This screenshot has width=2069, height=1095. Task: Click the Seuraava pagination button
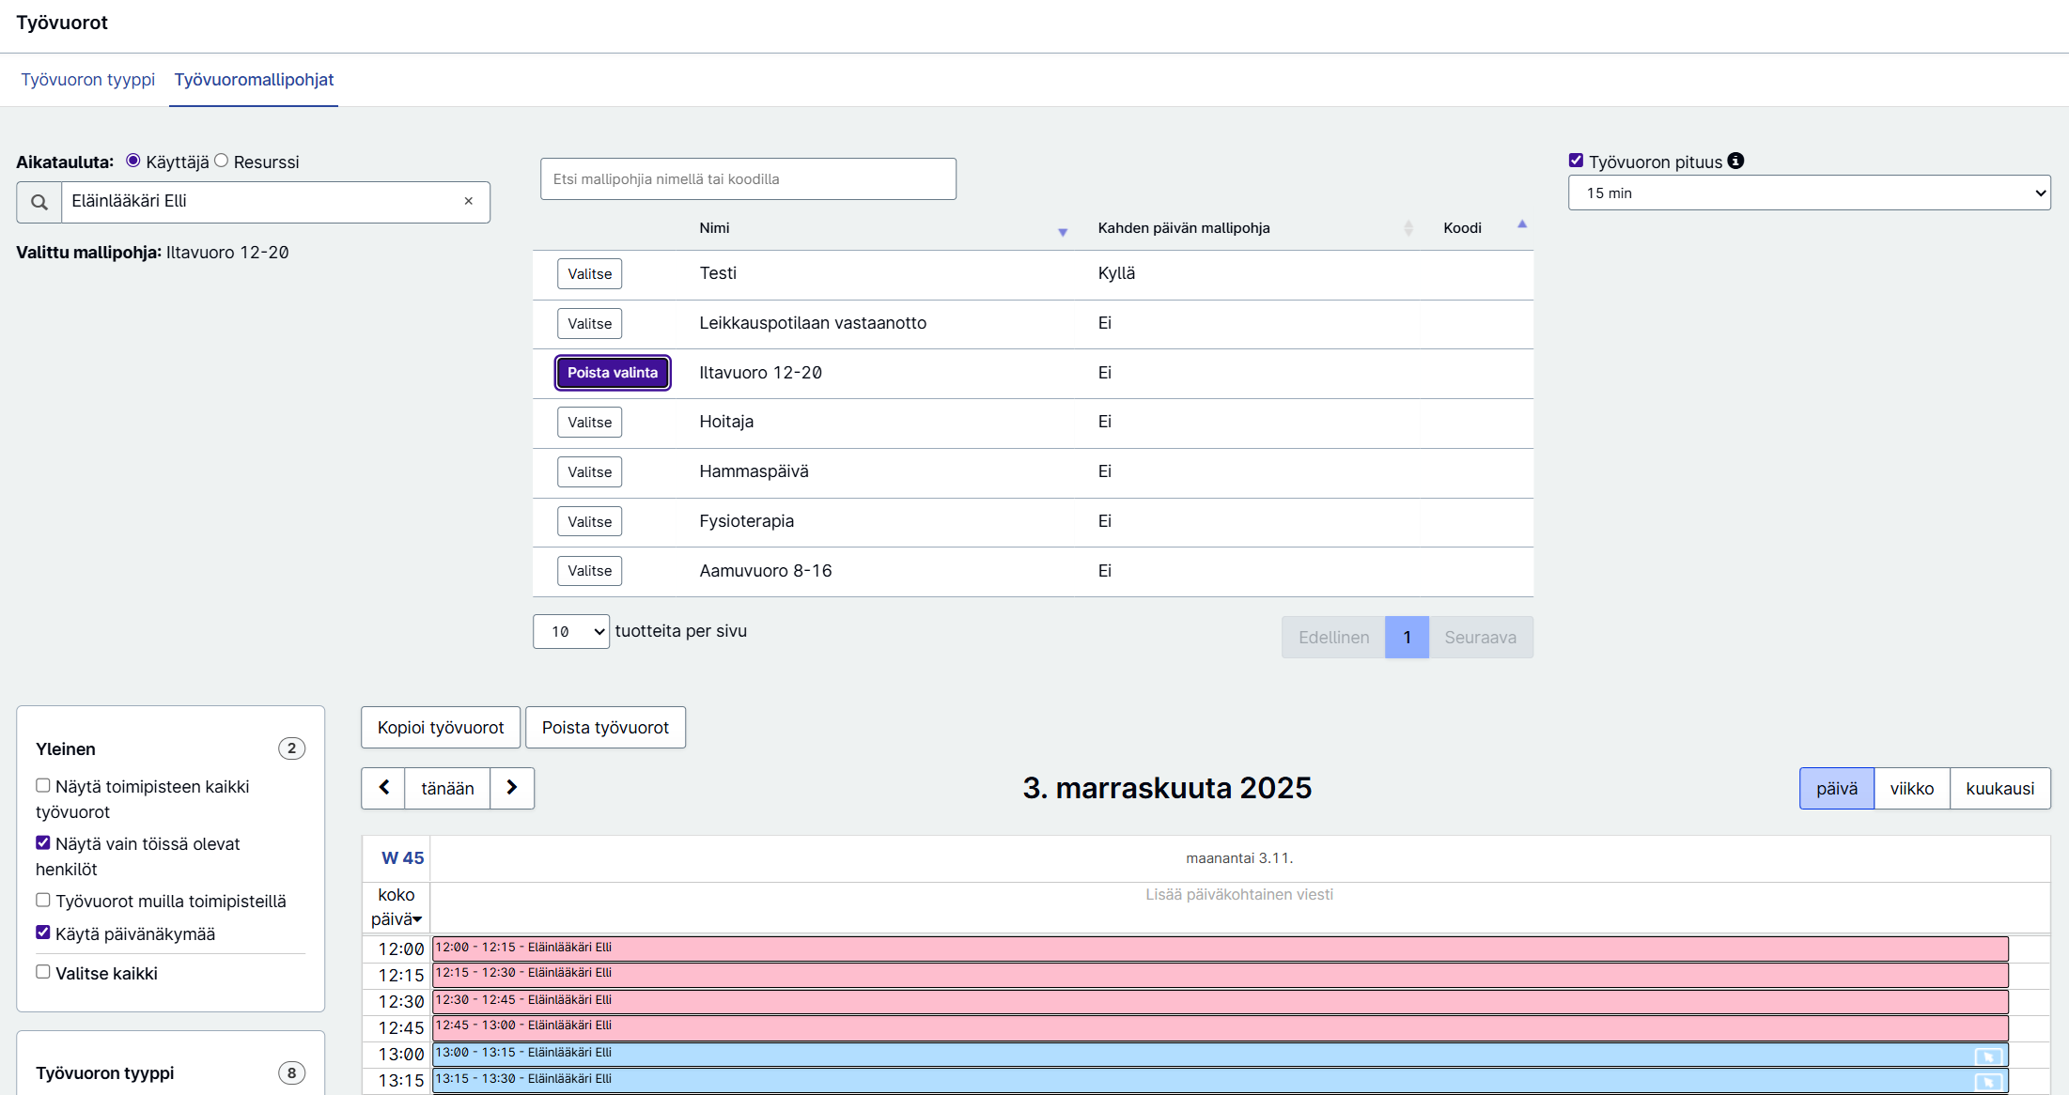tap(1481, 638)
